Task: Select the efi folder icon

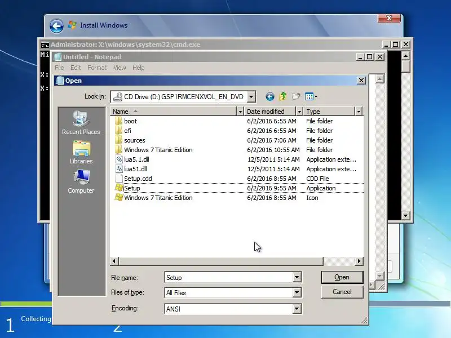Action: (118, 131)
